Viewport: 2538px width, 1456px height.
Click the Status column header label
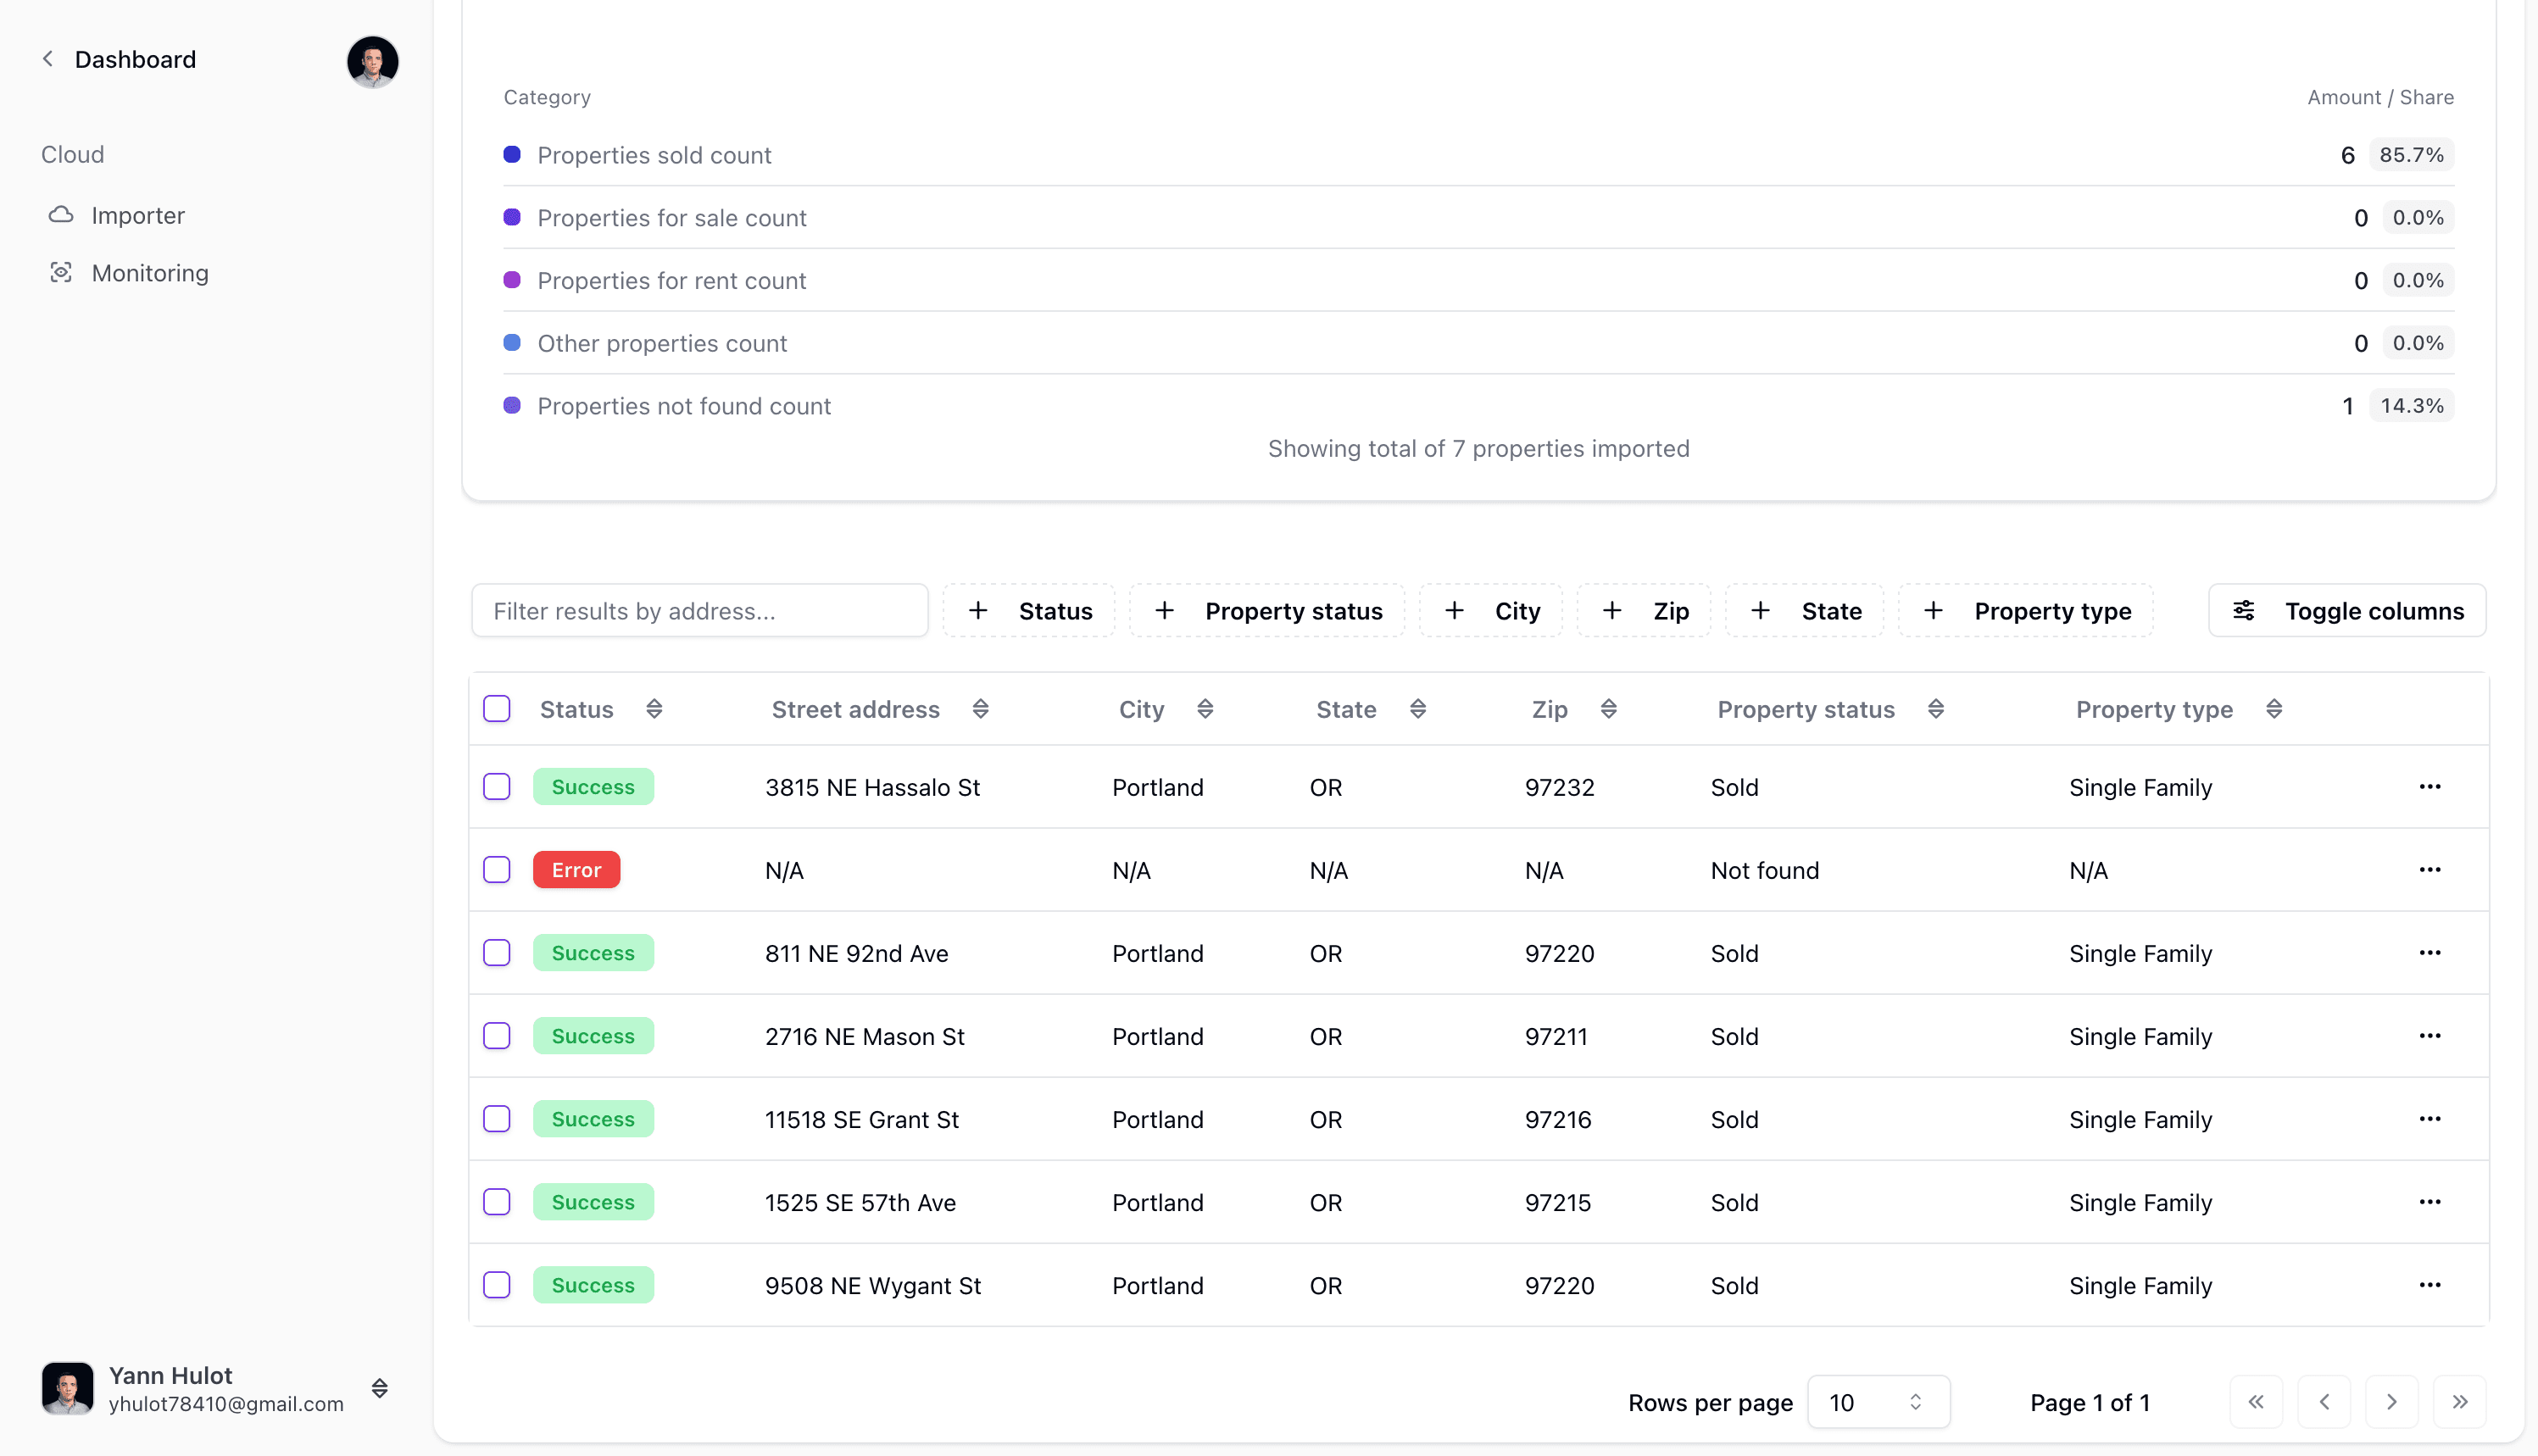pyautogui.click(x=576, y=709)
